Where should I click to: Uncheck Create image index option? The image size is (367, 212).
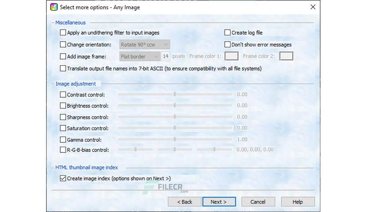pyautogui.click(x=63, y=178)
